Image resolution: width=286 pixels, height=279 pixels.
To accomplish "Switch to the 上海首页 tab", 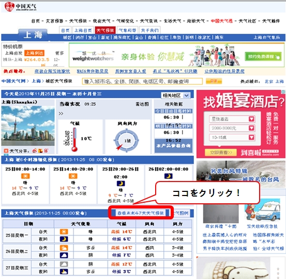I will 83,30.
